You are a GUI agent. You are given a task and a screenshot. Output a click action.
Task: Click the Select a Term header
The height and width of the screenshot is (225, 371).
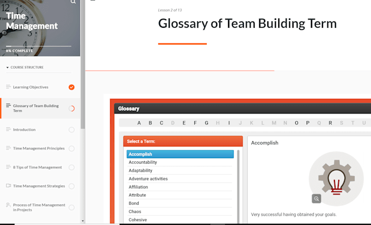(x=183, y=141)
